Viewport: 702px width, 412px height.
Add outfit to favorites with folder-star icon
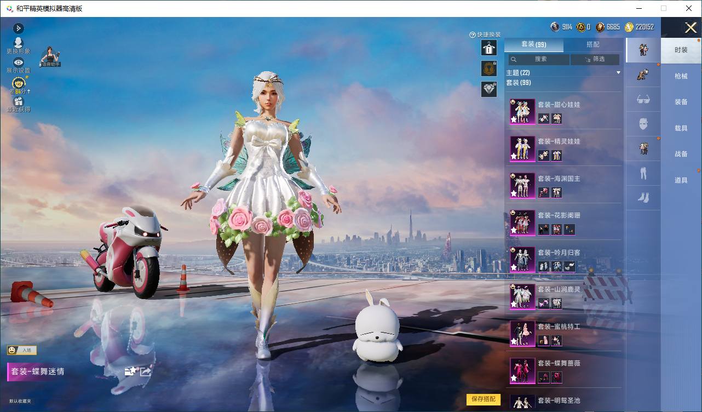coord(130,371)
